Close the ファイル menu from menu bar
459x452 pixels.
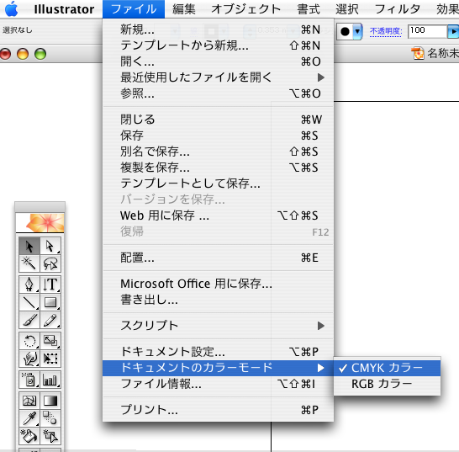tap(134, 9)
